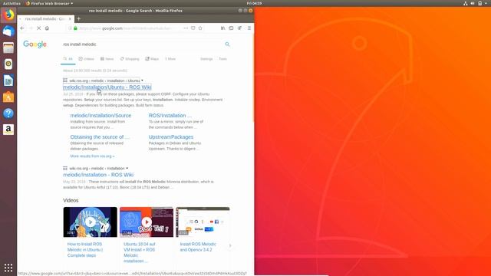Open the Amazon launcher in the dock
The height and width of the screenshot is (276, 491).
8,130
